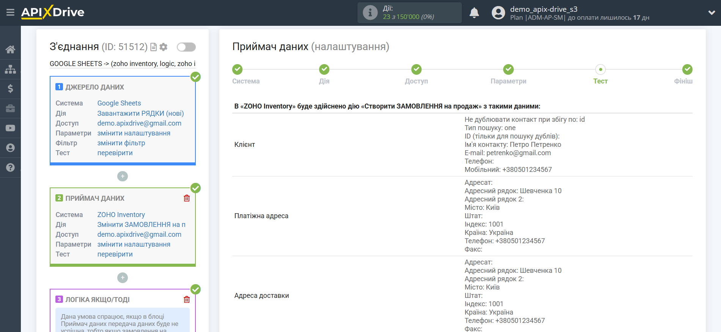Click the ApiX-Drive logo
The width and height of the screenshot is (721, 332).
[x=53, y=12]
